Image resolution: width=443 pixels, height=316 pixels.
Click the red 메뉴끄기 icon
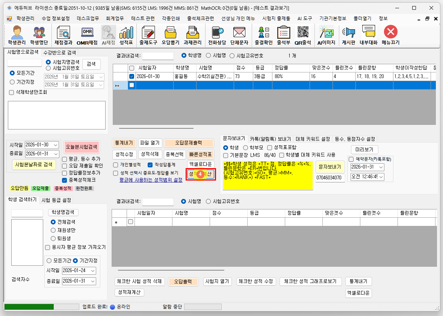390,36
